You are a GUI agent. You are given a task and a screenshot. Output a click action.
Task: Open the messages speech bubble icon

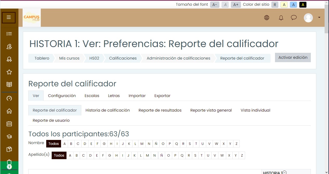point(294,18)
